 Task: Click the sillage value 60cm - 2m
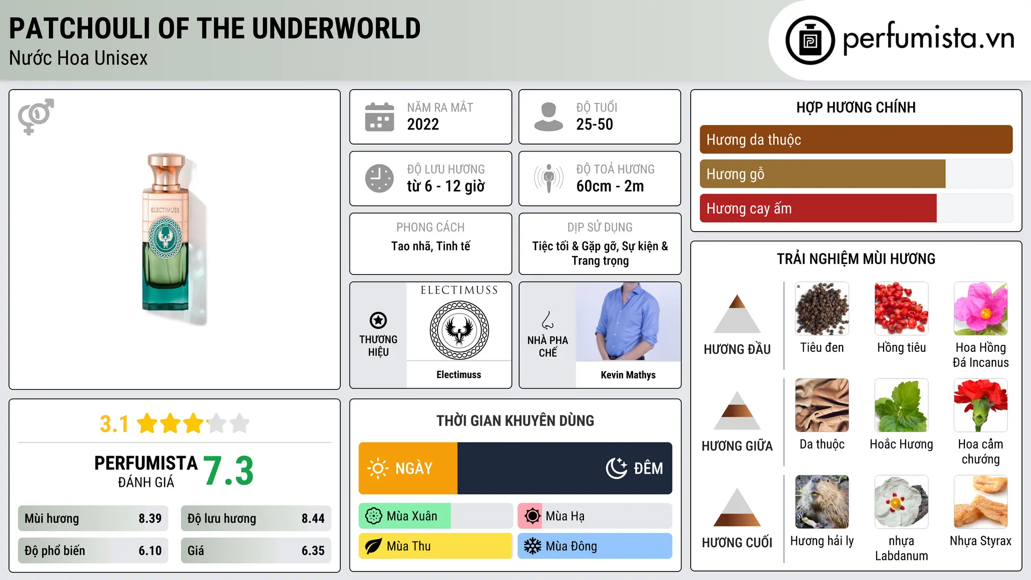(610, 186)
